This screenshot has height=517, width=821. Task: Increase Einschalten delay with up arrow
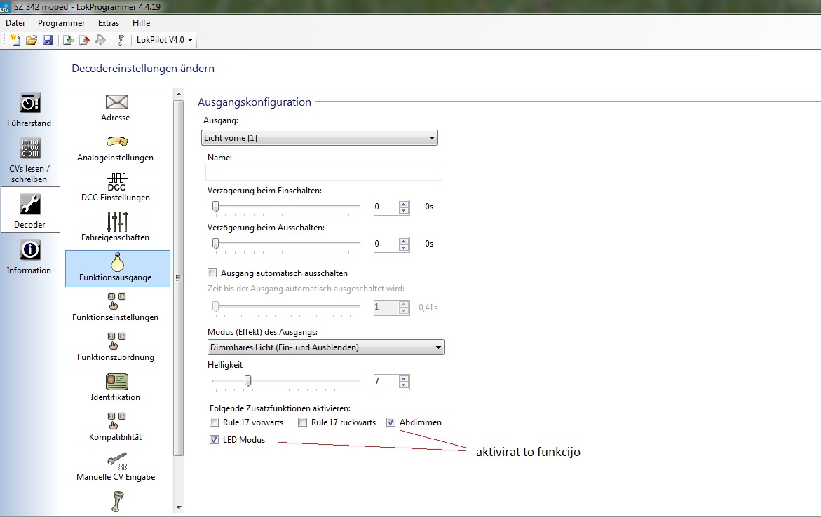pyautogui.click(x=404, y=204)
